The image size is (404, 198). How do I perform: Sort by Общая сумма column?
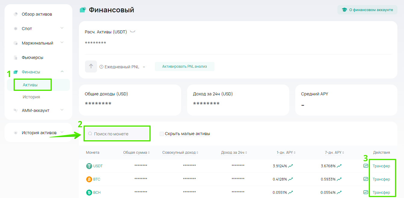(x=136, y=153)
